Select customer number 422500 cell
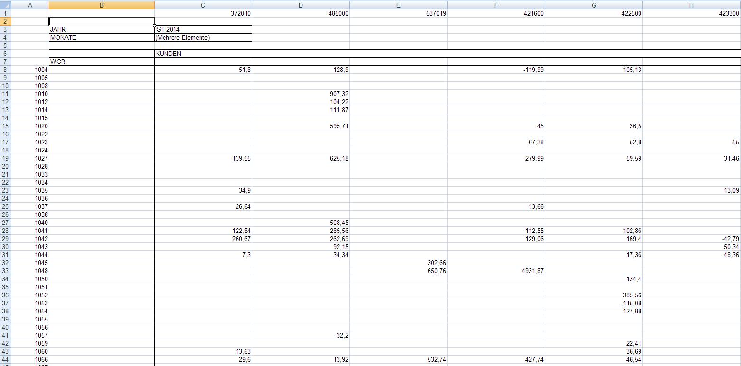Viewport: 741px width, 366px height. coord(594,13)
